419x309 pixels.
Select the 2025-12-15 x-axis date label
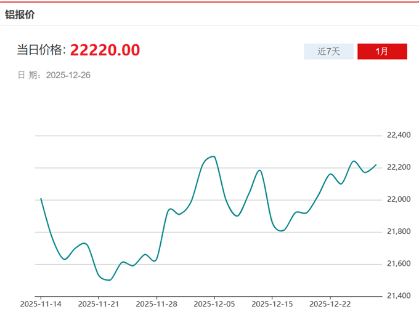(272, 303)
